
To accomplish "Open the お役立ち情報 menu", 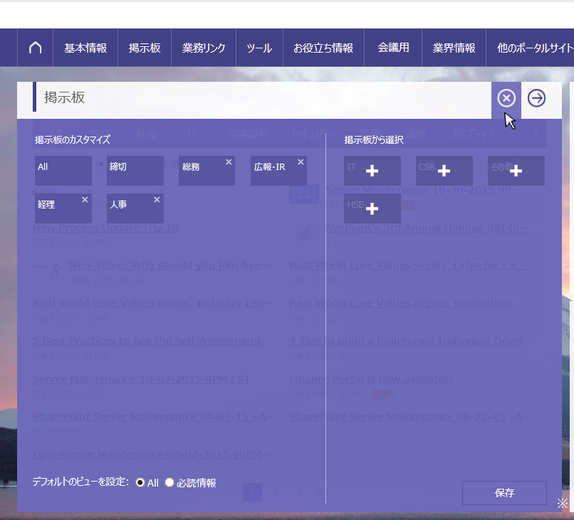I will pos(323,48).
